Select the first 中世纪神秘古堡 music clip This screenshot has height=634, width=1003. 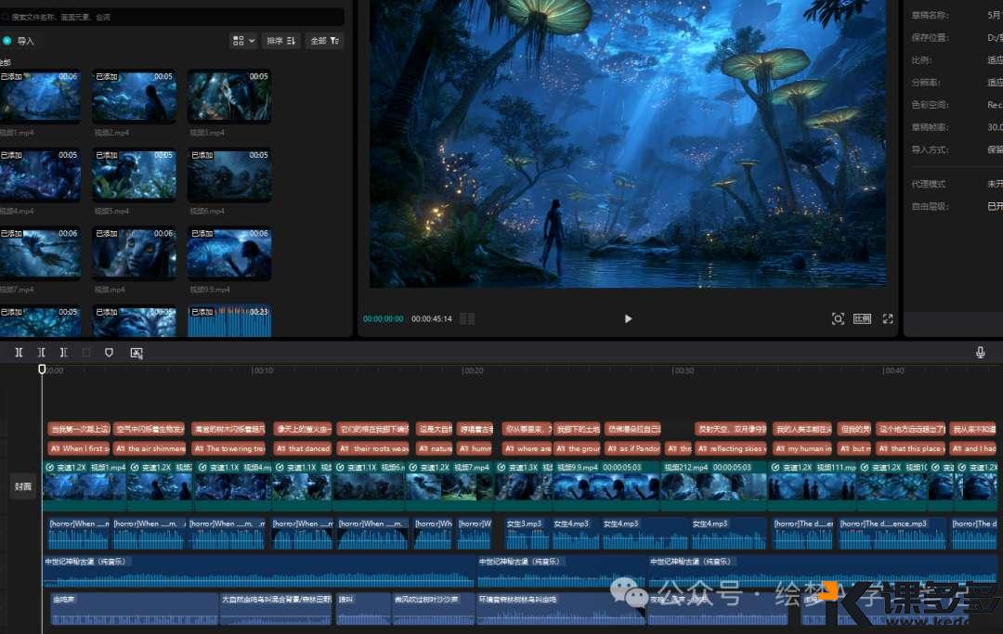click(x=258, y=571)
